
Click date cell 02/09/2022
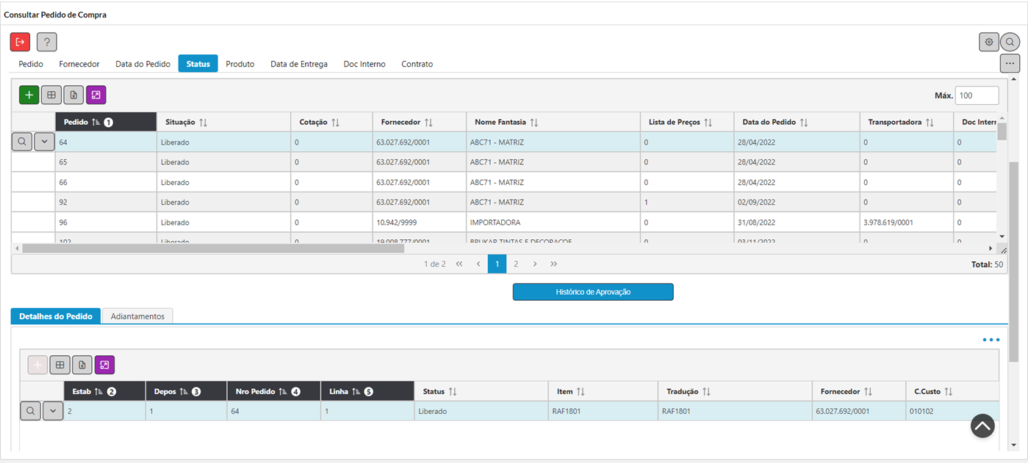coord(797,202)
